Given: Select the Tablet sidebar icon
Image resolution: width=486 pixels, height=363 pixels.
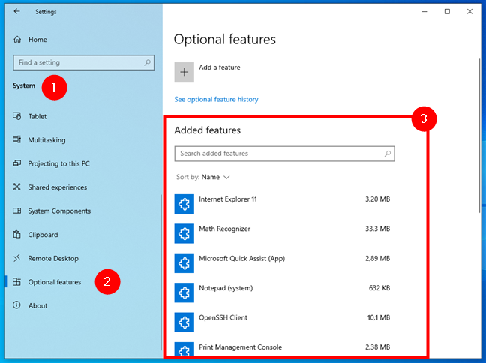Looking at the screenshot, I should pyautogui.click(x=16, y=116).
